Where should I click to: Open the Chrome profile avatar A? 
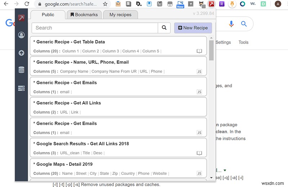278,4
